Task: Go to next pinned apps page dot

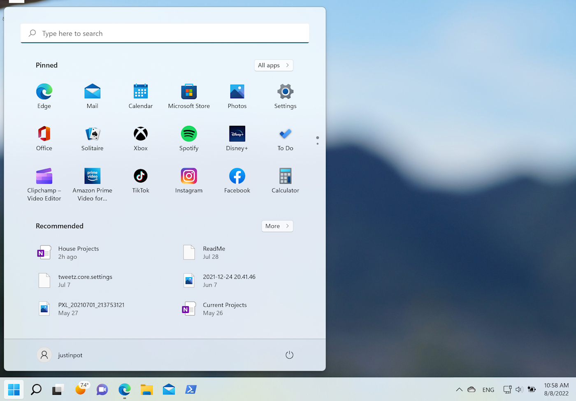Action: (x=318, y=144)
